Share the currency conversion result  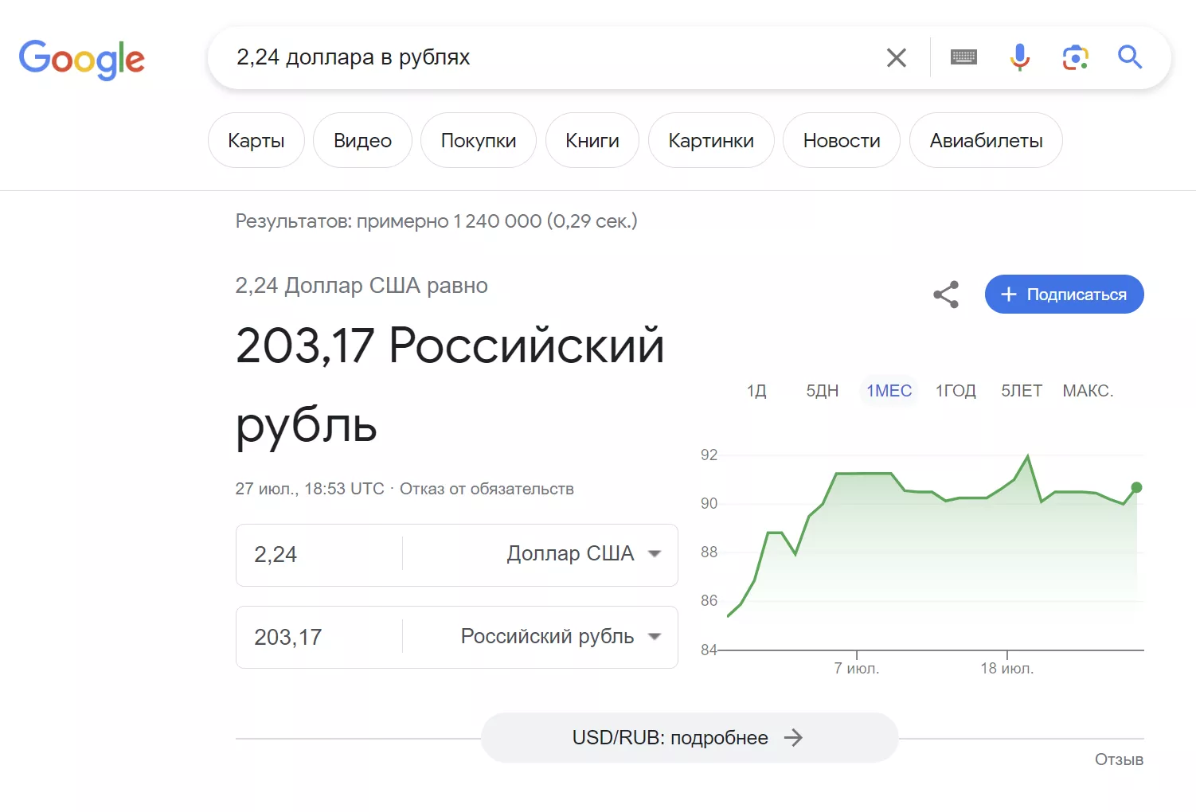pos(946,295)
